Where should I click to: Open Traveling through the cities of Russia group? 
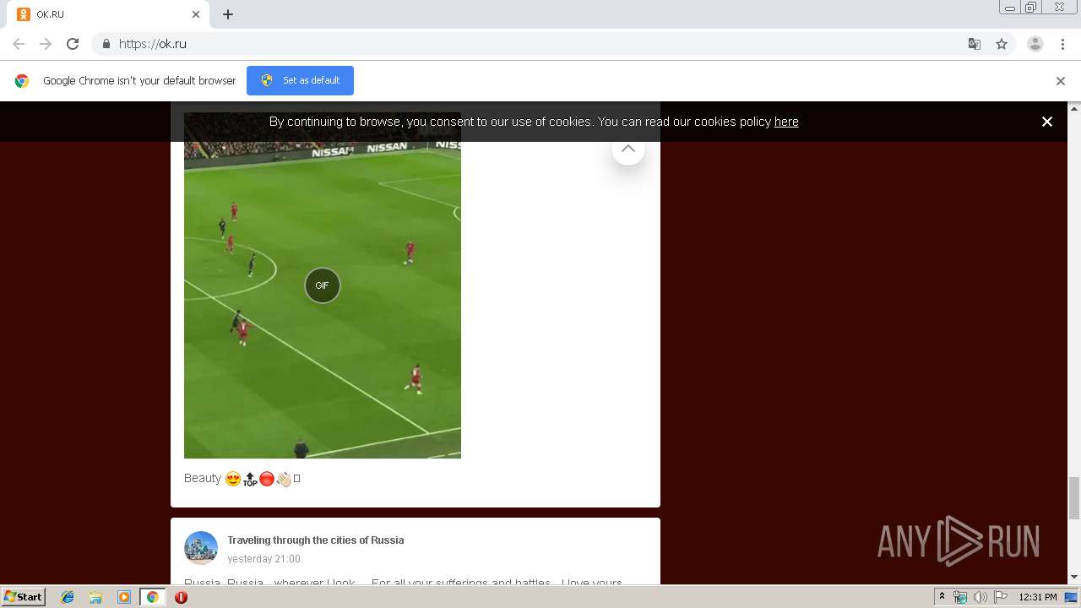point(316,540)
